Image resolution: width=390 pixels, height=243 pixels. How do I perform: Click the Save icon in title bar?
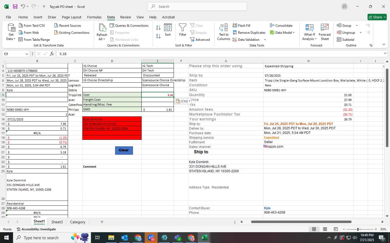click(15, 6)
